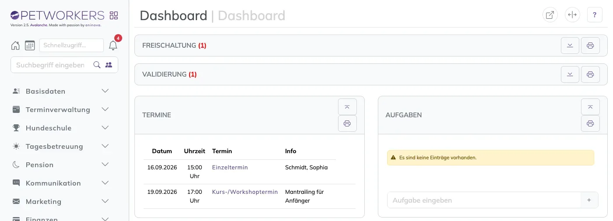
Task: Click the Terminverwaltung menu icon
Action: [x=16, y=109]
